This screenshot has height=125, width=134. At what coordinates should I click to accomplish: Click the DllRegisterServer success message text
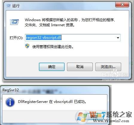coord(52,102)
